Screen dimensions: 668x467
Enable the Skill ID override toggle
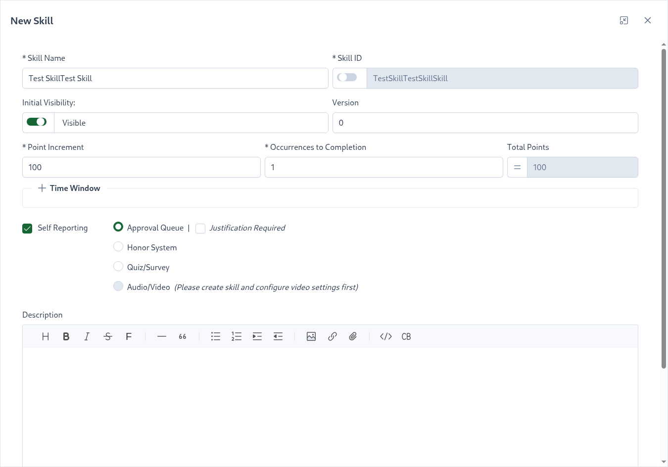[347, 77]
